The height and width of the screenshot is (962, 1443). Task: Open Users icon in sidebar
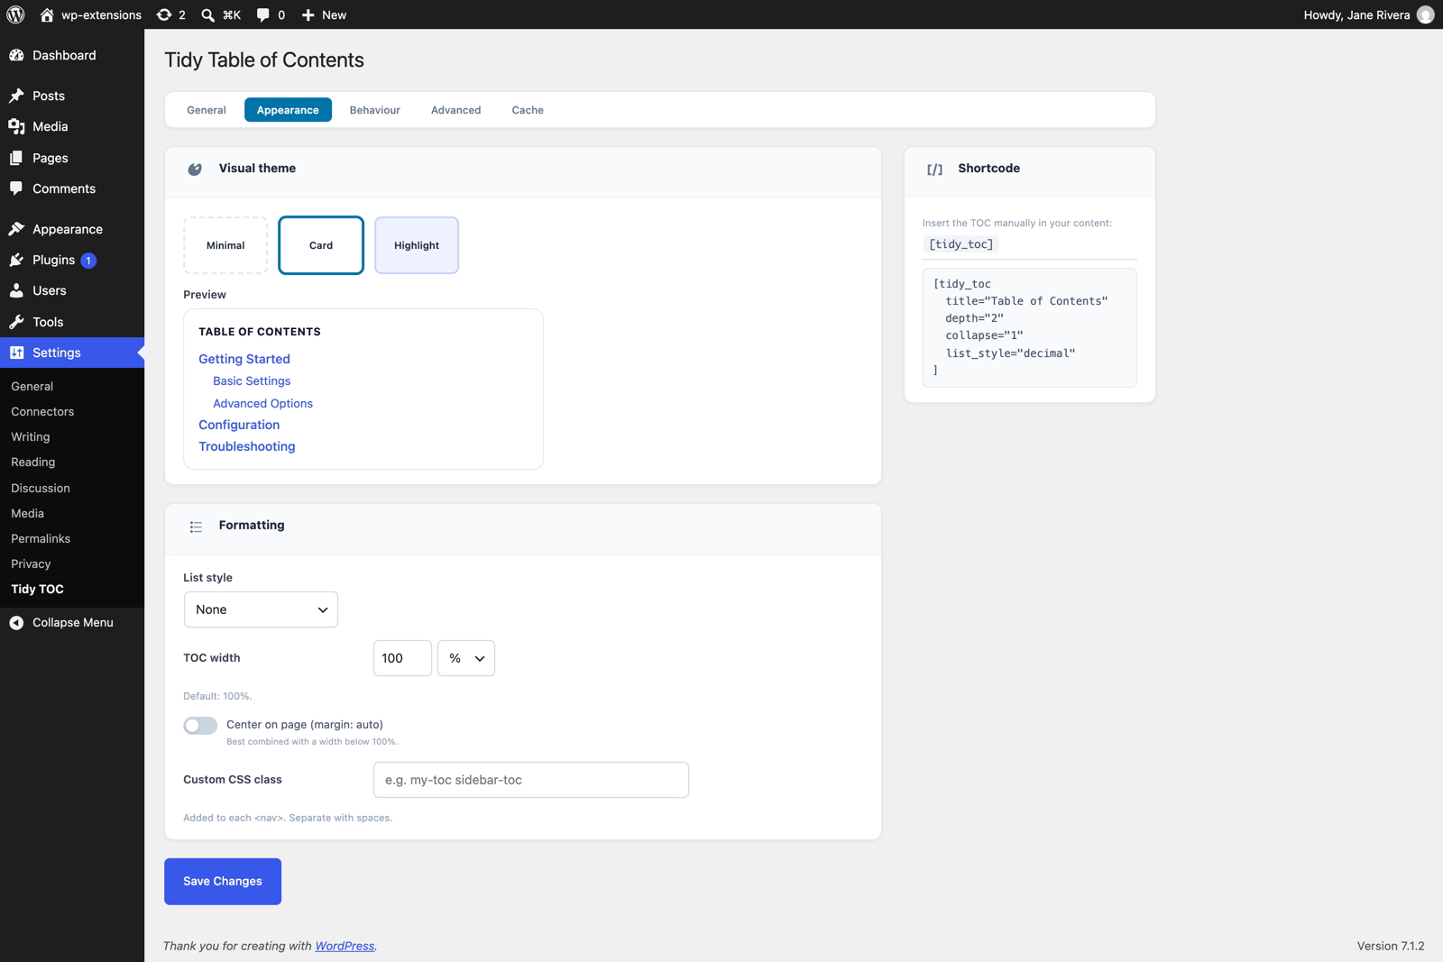(x=16, y=290)
